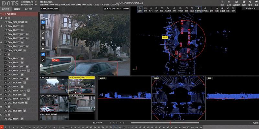Toggle 标签隐藏 label hiding
Image resolution: width=259 pixels, height=129 pixels.
pyautogui.click(x=198, y=9)
